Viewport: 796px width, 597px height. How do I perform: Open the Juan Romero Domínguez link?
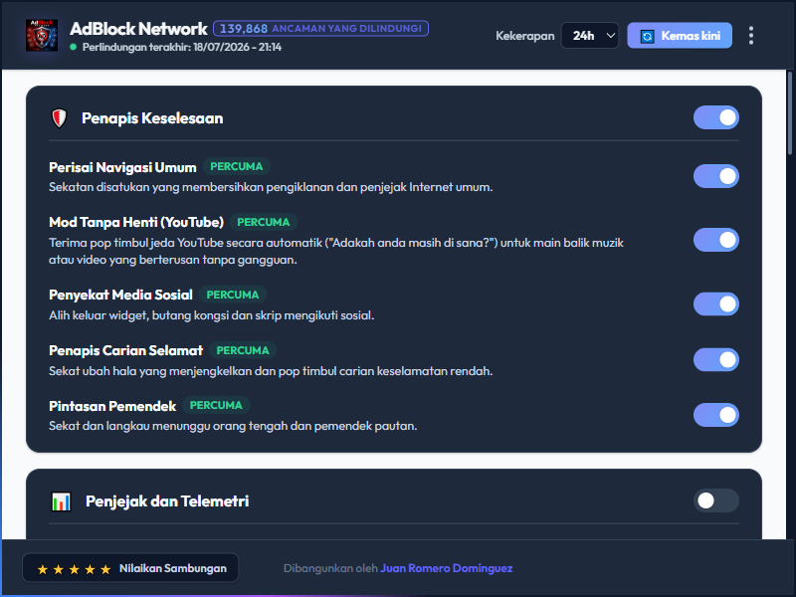point(446,568)
